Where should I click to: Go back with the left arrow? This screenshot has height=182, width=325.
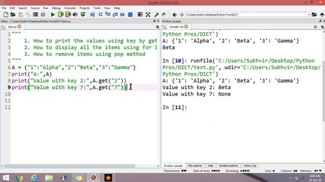pyautogui.click(x=174, y=15)
